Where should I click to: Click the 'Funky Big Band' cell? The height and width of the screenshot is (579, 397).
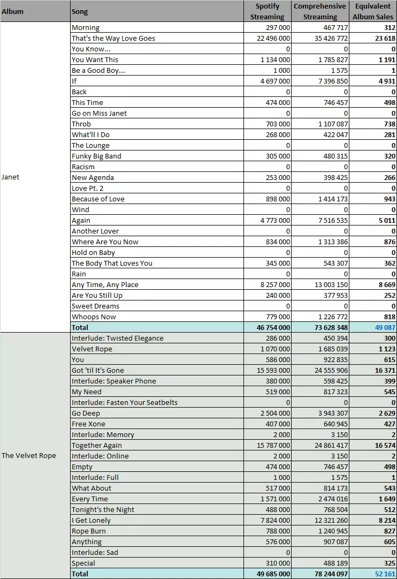point(157,156)
